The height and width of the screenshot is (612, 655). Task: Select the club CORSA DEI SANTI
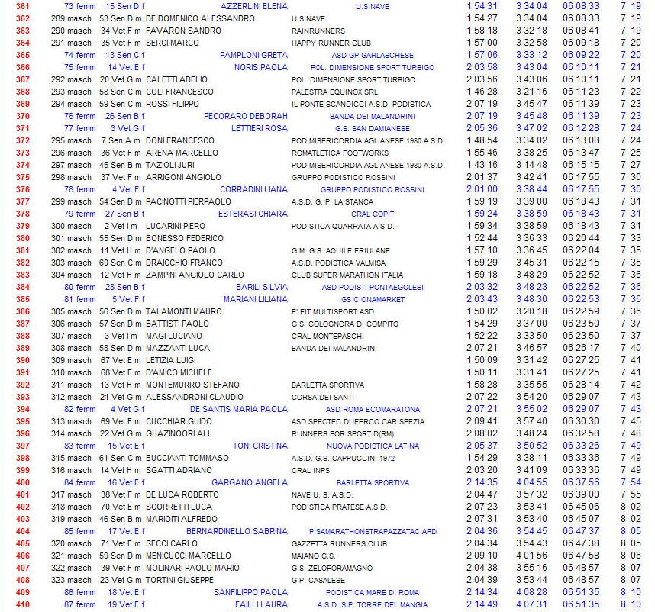[322, 398]
